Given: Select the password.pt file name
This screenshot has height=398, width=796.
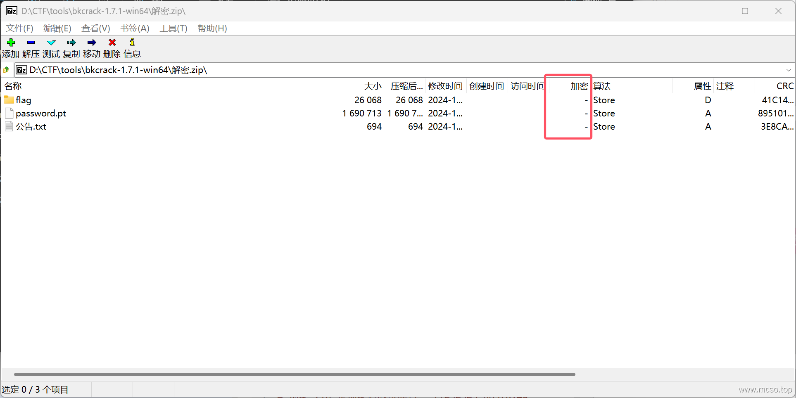Looking at the screenshot, I should 41,113.
